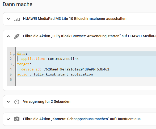Screen dimensions: 156x129
Task: Click the 'data' key on line 1
Action: [21, 54]
